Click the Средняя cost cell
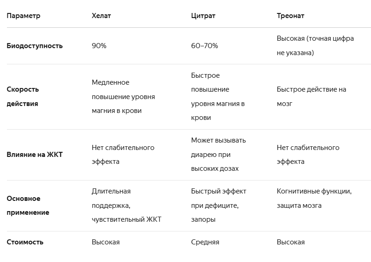The width and height of the screenshot is (371, 262). (205, 242)
